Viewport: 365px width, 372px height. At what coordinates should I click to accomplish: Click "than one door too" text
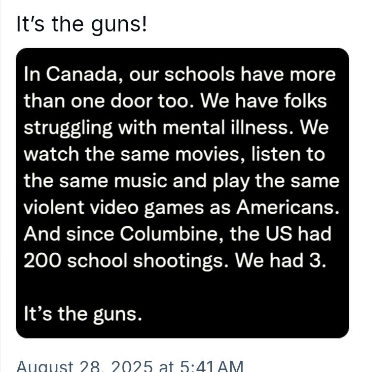pyautogui.click(x=106, y=101)
